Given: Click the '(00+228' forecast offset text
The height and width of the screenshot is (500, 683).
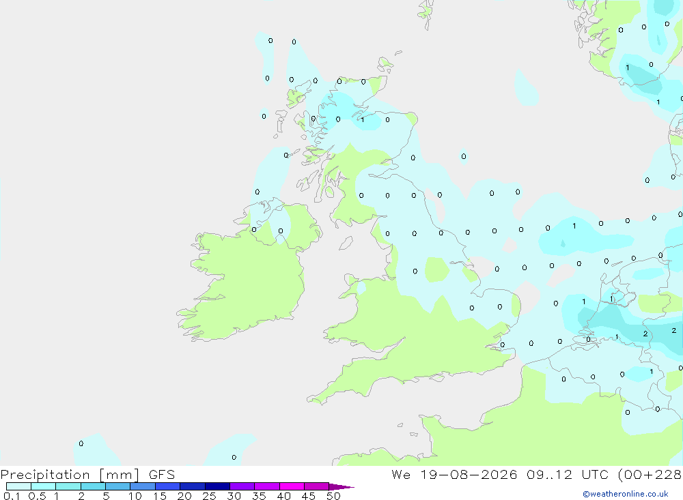Looking at the screenshot, I should coord(650,474).
